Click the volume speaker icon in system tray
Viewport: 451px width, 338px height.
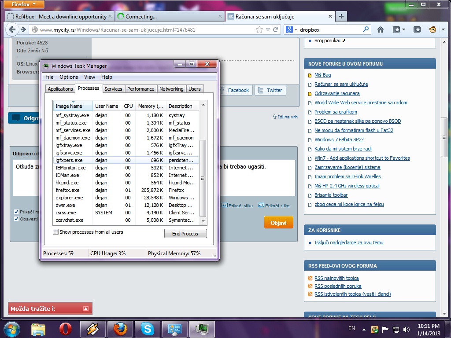407,329
